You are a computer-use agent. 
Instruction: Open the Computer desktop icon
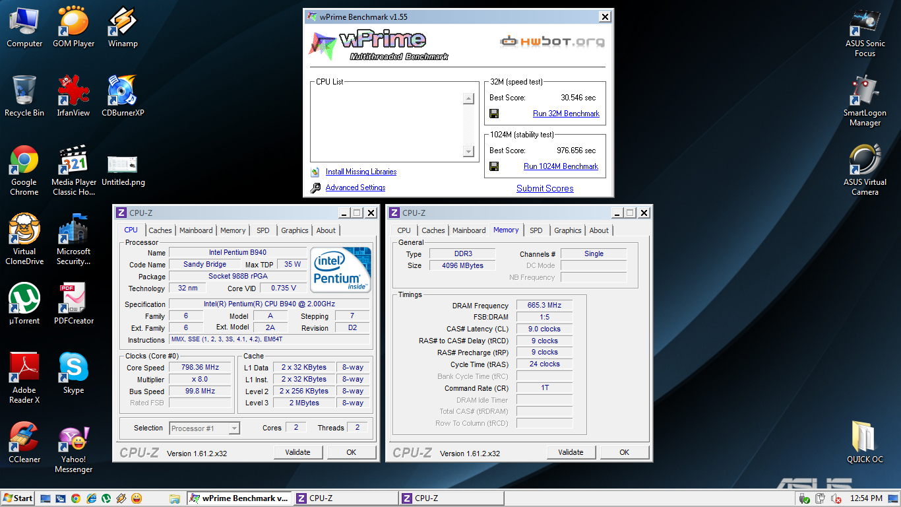coord(24,27)
